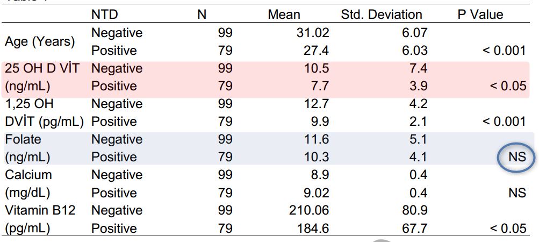
Task: Click the NTD column header
Action: click(x=104, y=15)
